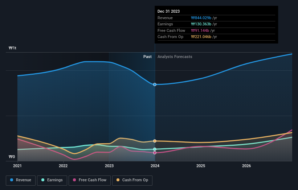Click the Dec 31 2023 tooltip date
298x190 pixels.
[x=168, y=11]
